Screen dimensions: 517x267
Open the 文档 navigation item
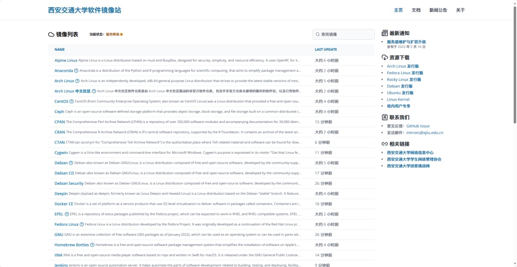point(416,10)
